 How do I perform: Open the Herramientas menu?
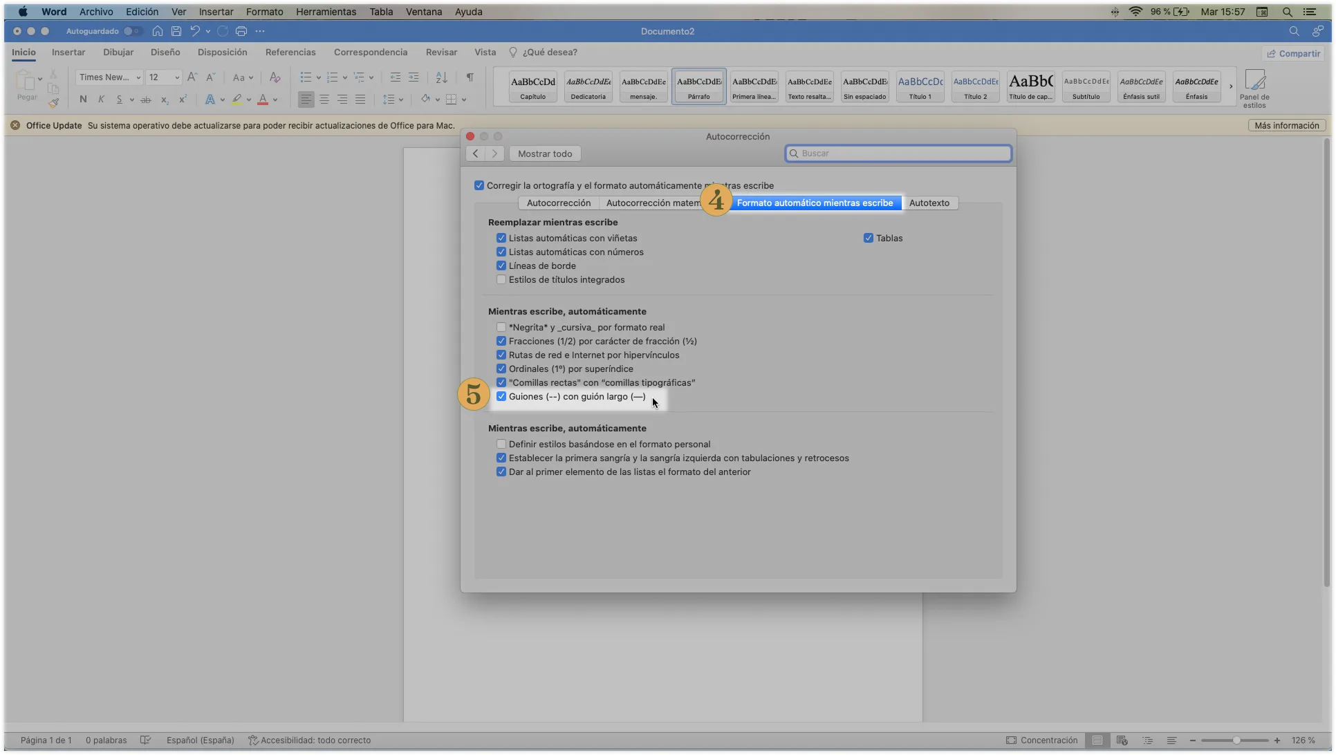click(326, 12)
